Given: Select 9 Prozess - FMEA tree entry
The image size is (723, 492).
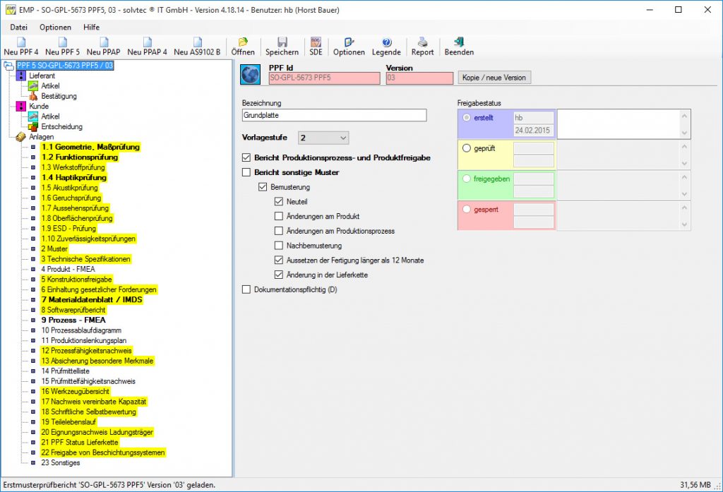Looking at the screenshot, I should 73,320.
